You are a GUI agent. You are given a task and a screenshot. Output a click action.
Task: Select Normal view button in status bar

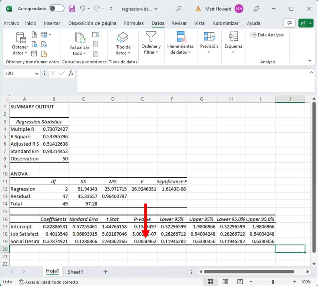[x=210, y=282]
